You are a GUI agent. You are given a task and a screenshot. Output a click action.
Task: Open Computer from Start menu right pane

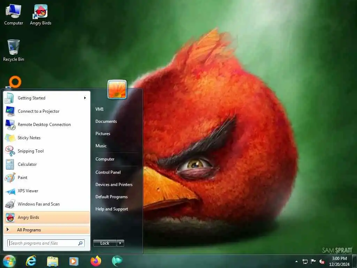coord(105,159)
